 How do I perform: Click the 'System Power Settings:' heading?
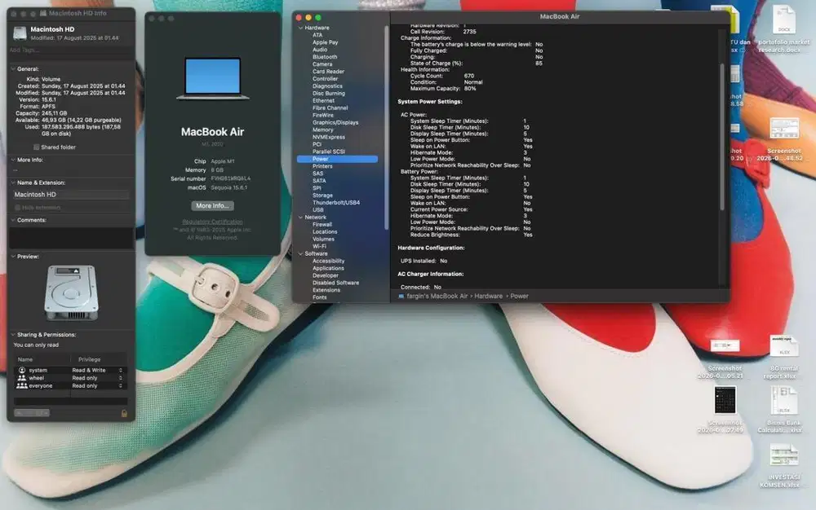click(x=429, y=102)
